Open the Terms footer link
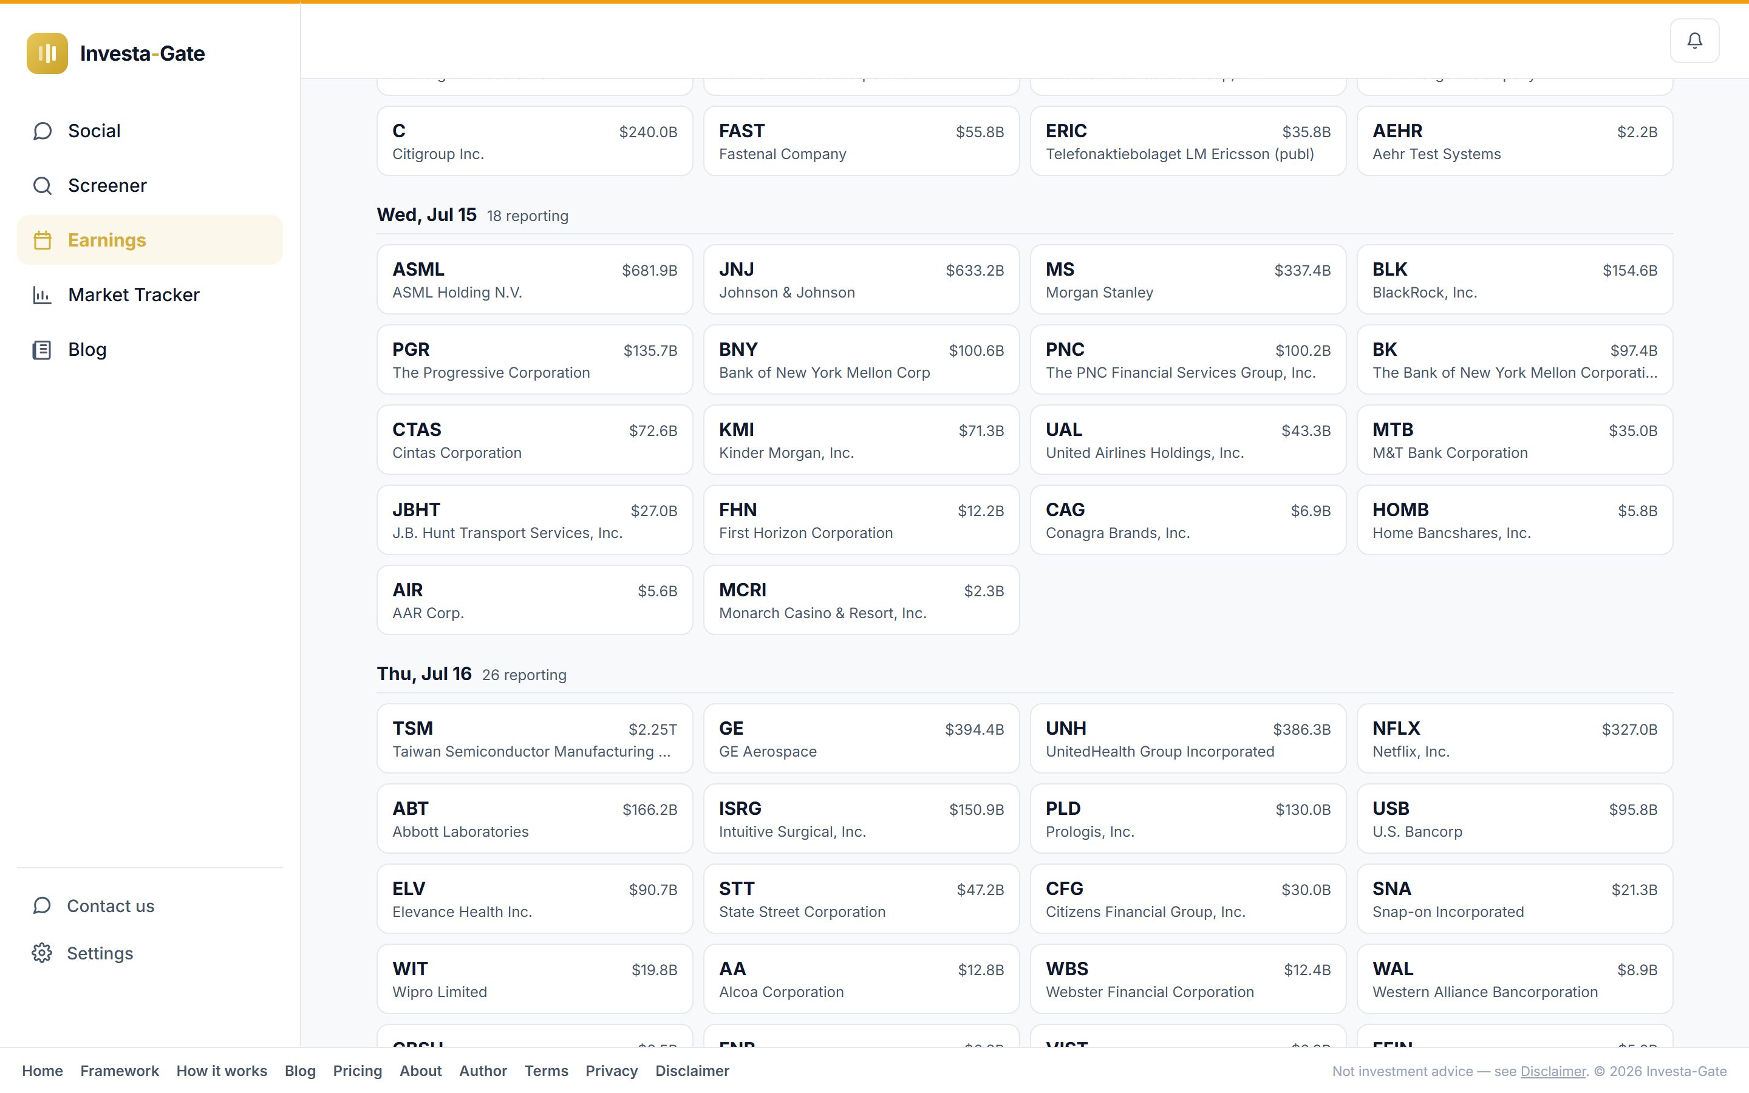Viewport: 1749px width, 1093px height. (x=547, y=1071)
